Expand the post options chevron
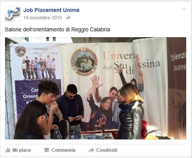The image size is (192, 158). 184,9
